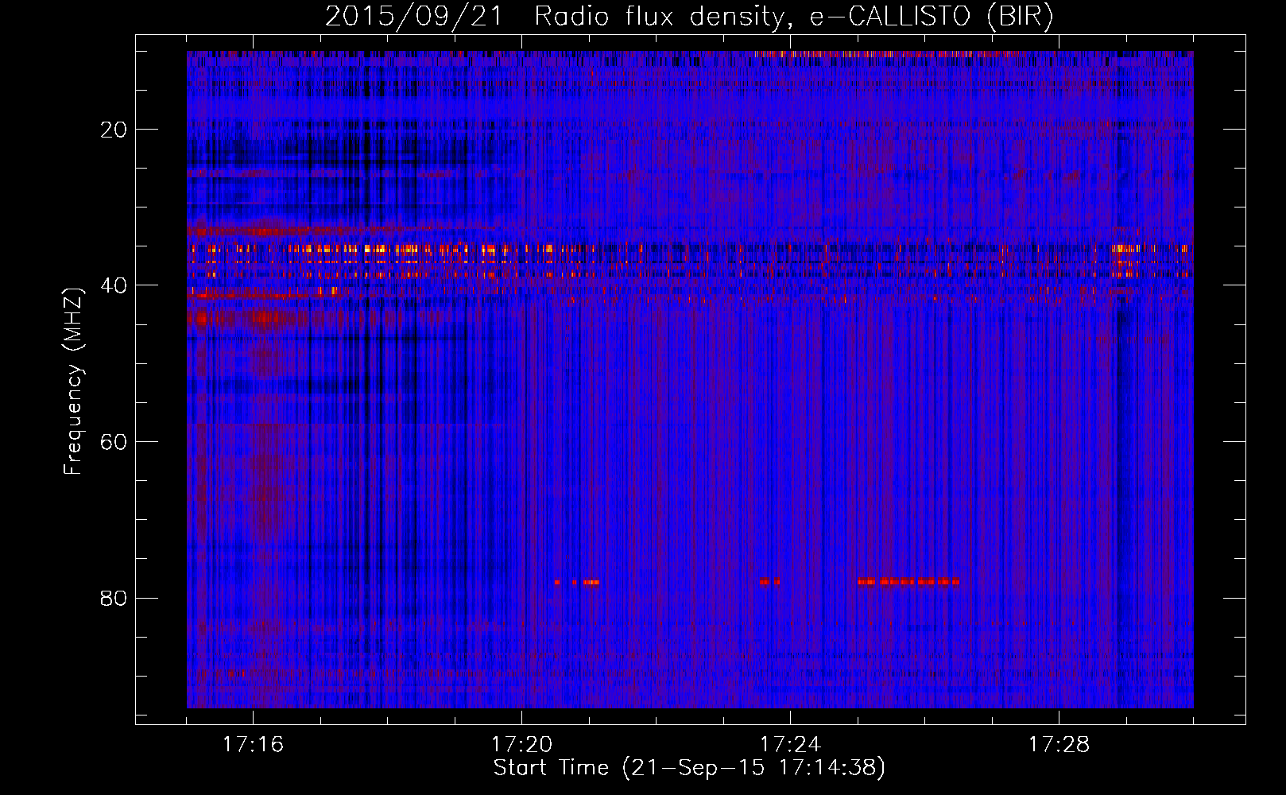Click the 20 MHz frequency tick label
1286x795 pixels.
114,130
